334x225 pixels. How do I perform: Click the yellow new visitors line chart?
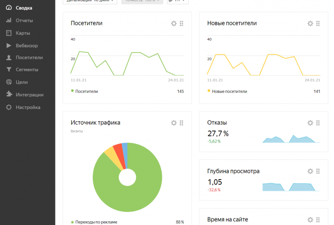coord(264,65)
